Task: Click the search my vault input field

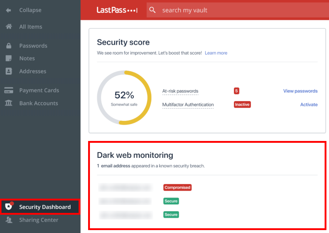Action: pos(190,10)
